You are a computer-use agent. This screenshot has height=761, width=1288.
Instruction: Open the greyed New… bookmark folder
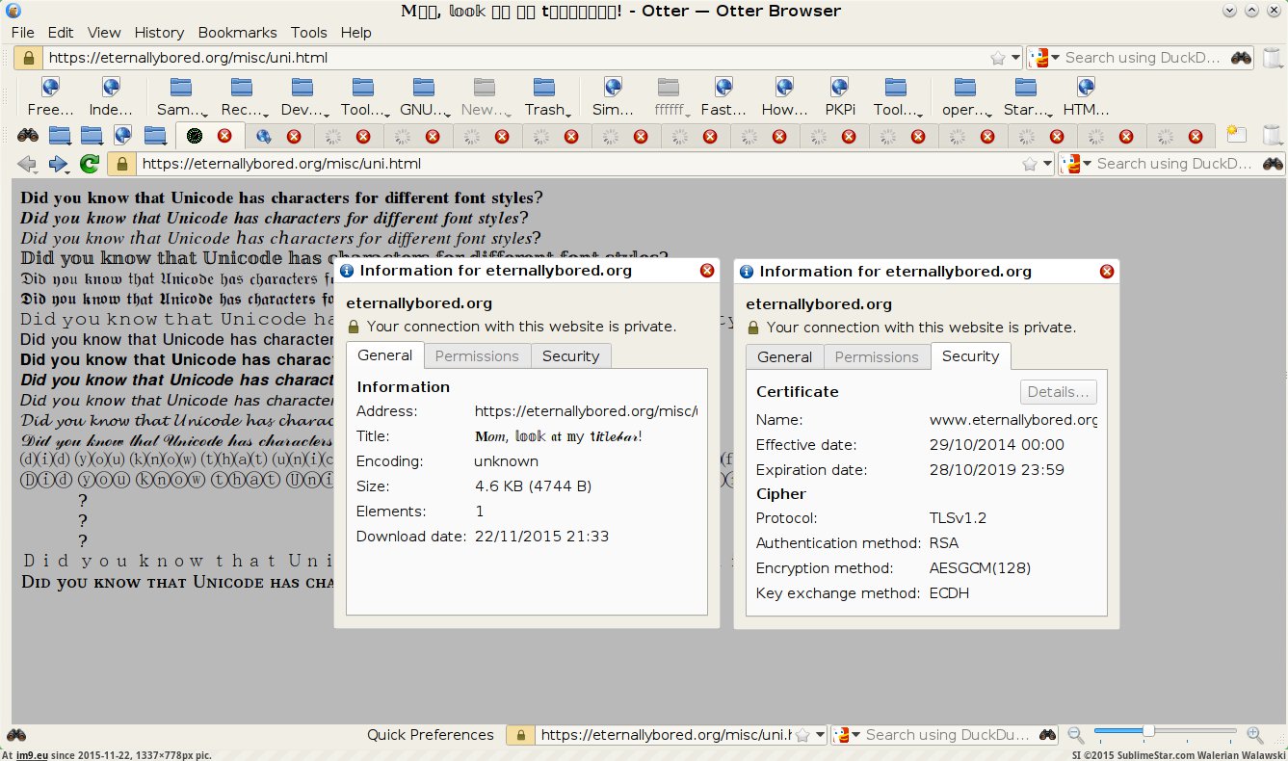tap(485, 97)
